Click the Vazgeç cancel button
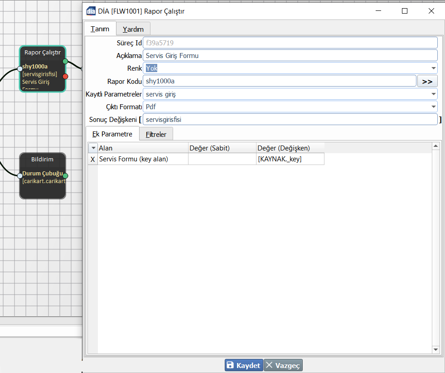Screen dimensions: 445x373 click(x=283, y=365)
